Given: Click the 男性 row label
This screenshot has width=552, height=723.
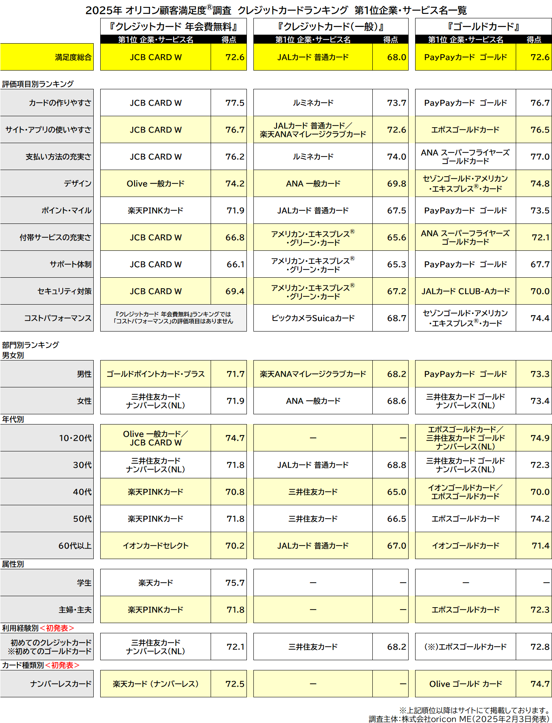Looking at the screenshot, I should pos(47,374).
